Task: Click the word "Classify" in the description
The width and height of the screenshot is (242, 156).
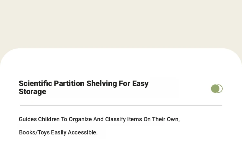Action: pyautogui.click(x=116, y=119)
